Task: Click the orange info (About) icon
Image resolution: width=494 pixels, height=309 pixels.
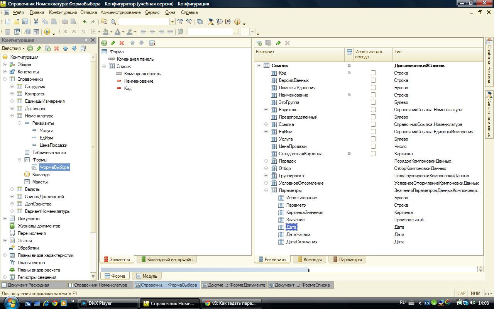Action: coord(237,22)
